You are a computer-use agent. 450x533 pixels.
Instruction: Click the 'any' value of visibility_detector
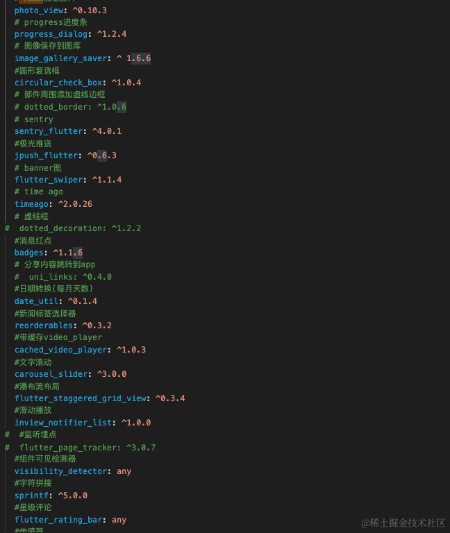pyautogui.click(x=124, y=471)
